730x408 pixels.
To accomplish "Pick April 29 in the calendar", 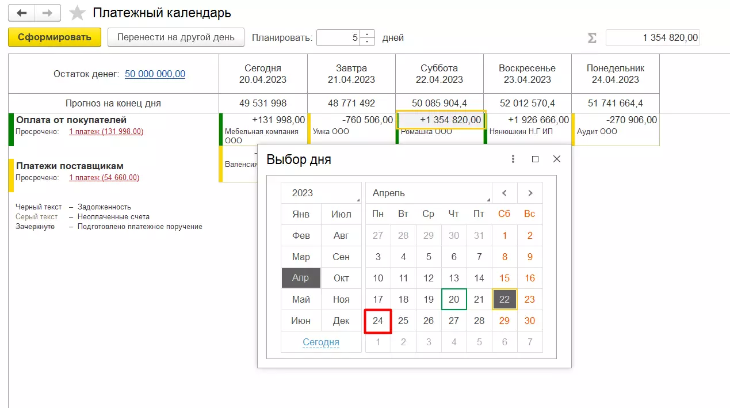I will click(504, 321).
